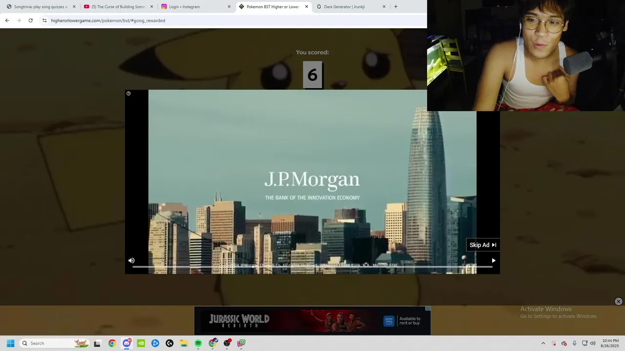Open Spotify from the taskbar
625x351 pixels.
(x=198, y=343)
